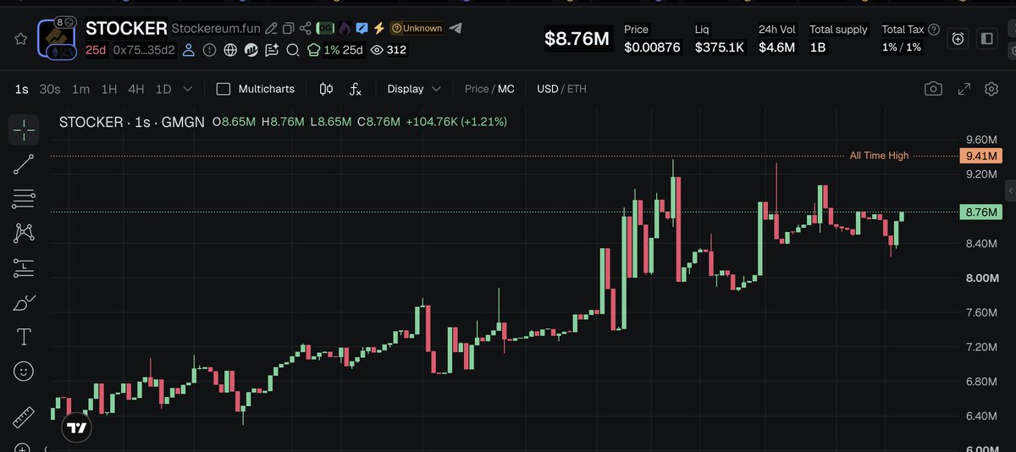Open the fx indicators menu
Screen dimensions: 1016x452
click(356, 89)
